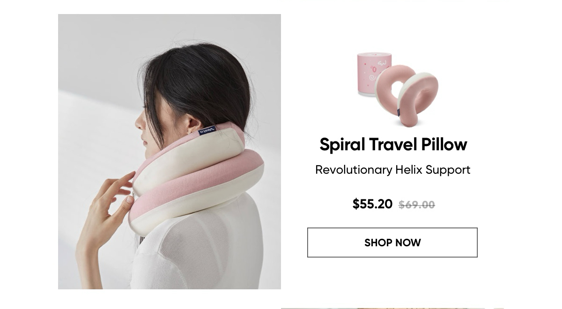
Task: Open the Spiral Travel Pillow title link
Action: (x=393, y=145)
